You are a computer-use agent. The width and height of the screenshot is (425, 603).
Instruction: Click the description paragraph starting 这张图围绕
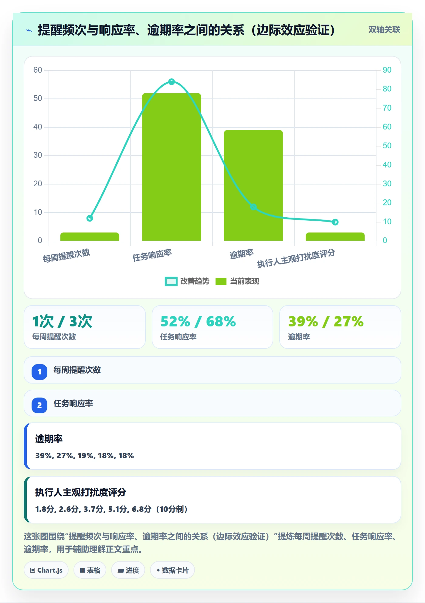(210, 543)
